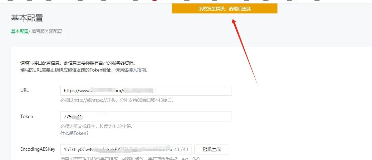
Task: Open the 什么是Token? link
Action: [74, 133]
